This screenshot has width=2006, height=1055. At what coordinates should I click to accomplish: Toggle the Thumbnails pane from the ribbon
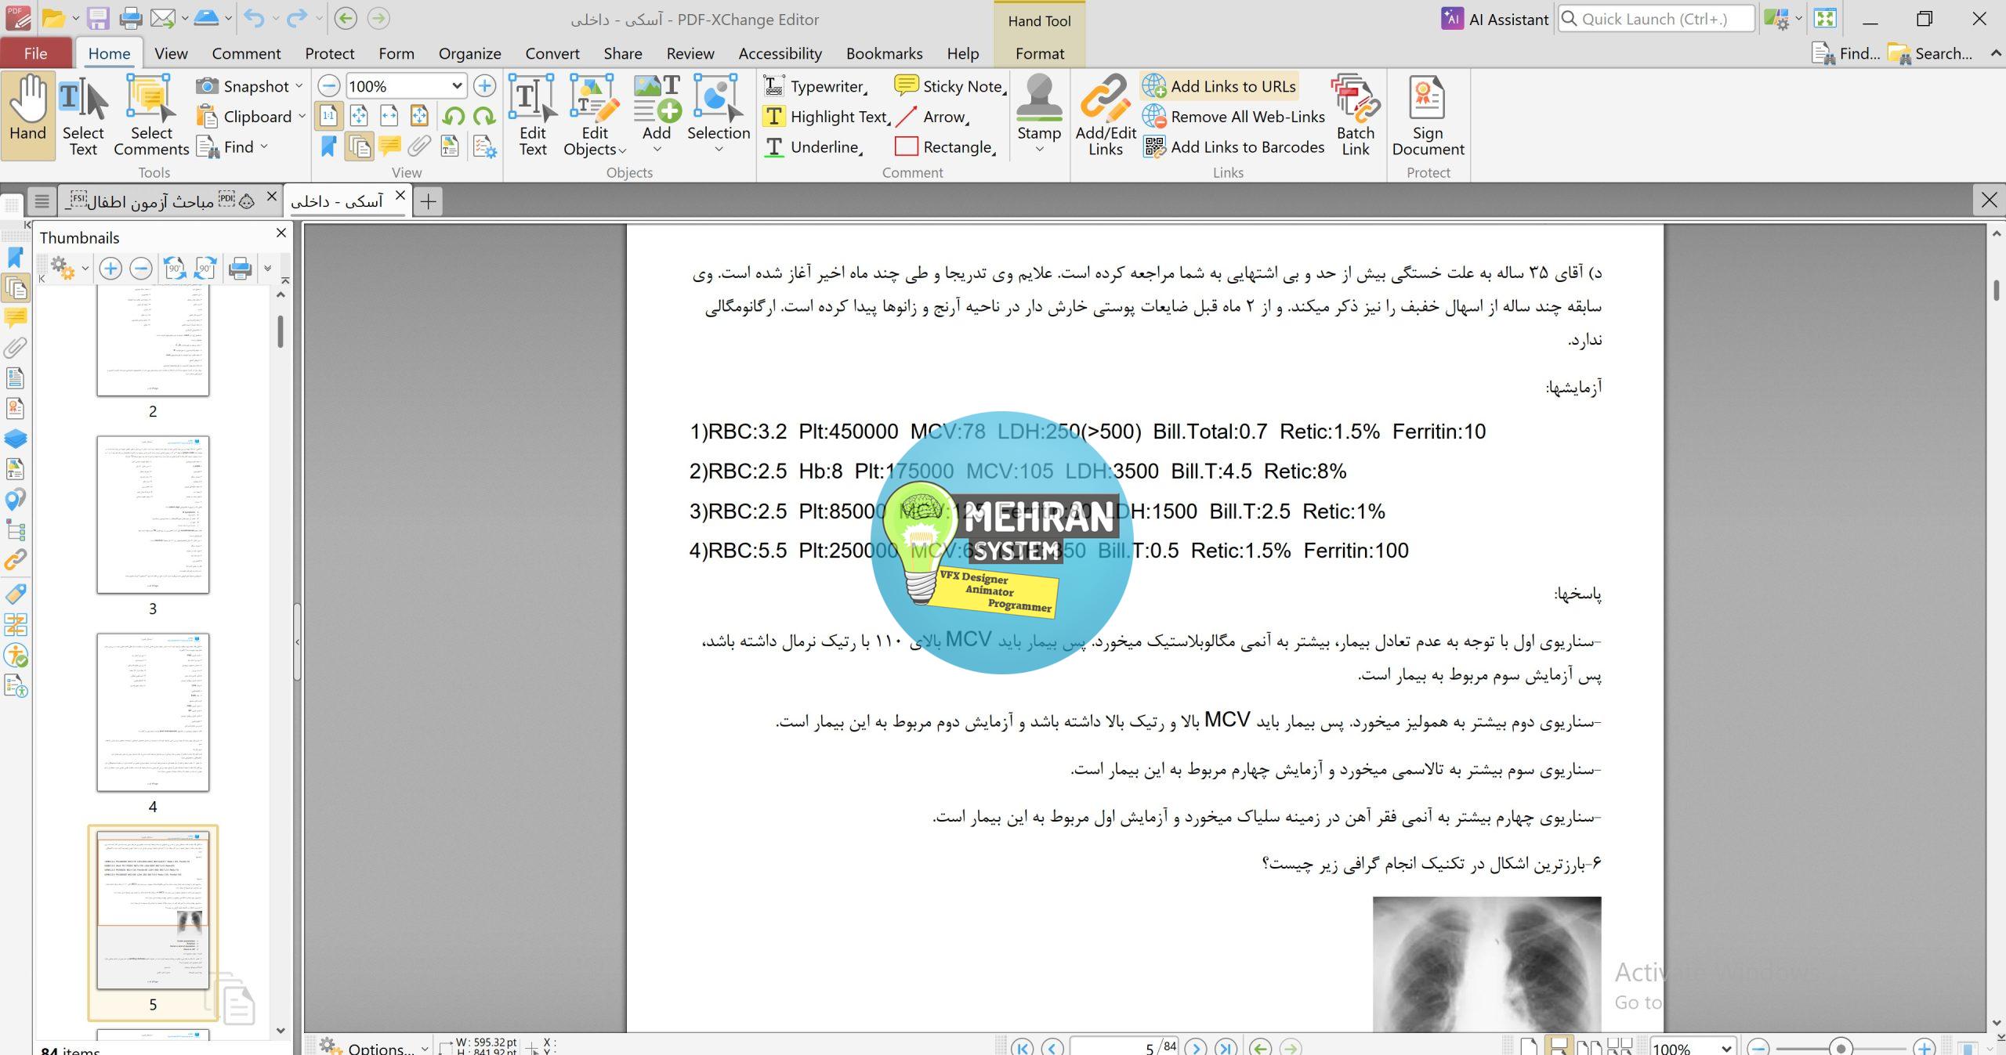click(359, 146)
